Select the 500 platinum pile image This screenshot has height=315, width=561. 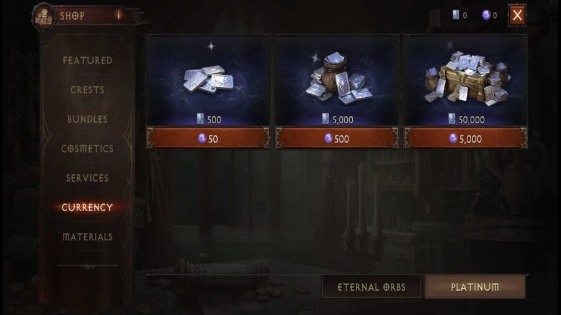click(x=209, y=79)
